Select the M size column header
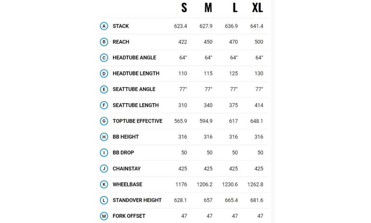The height and width of the screenshot is (223, 371). [208, 8]
